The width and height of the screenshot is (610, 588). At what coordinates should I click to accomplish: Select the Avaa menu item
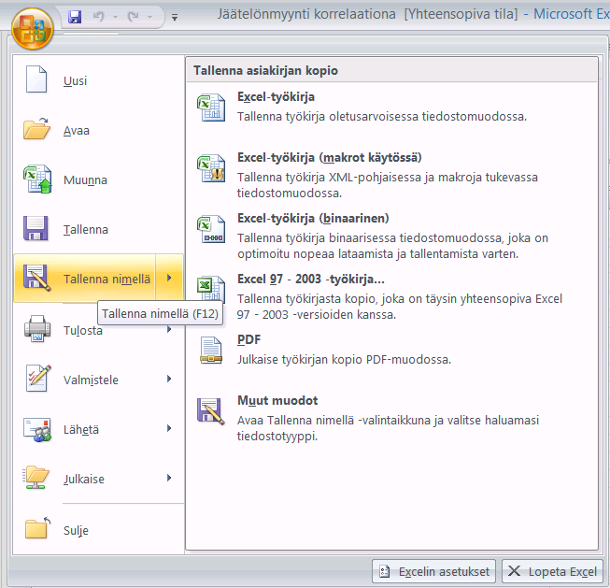click(98, 130)
